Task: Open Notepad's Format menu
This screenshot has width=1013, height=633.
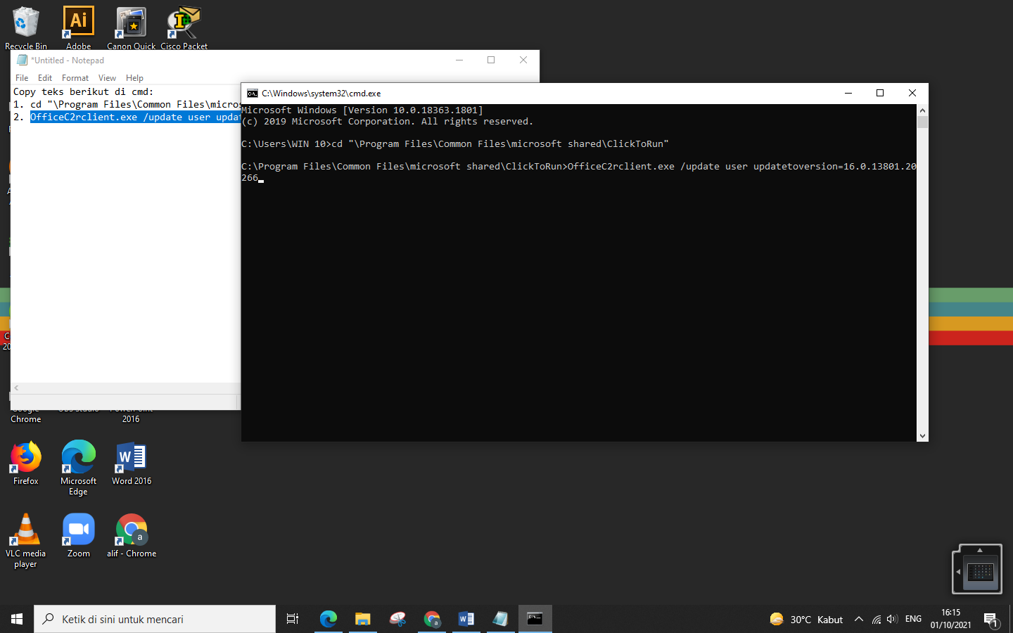Action: coord(75,77)
